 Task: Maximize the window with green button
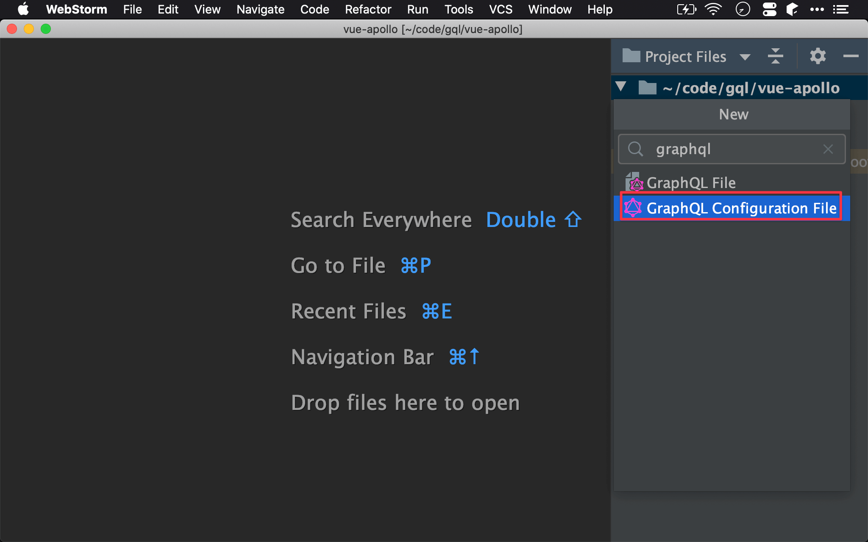[x=46, y=29]
